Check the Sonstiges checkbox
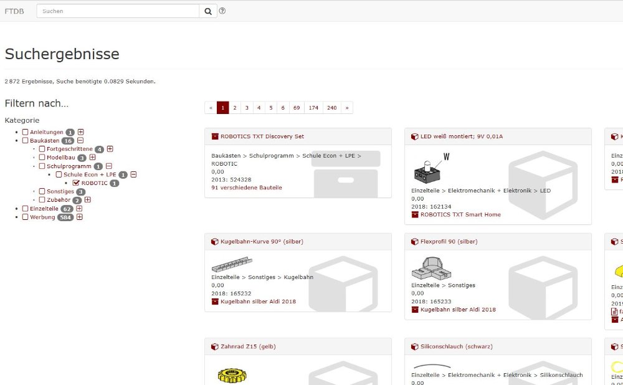The width and height of the screenshot is (623, 385). [x=42, y=191]
